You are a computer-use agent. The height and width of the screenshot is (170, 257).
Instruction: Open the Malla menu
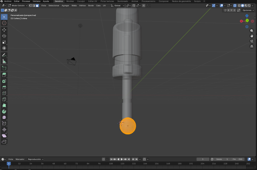pyautogui.click(x=74, y=6)
